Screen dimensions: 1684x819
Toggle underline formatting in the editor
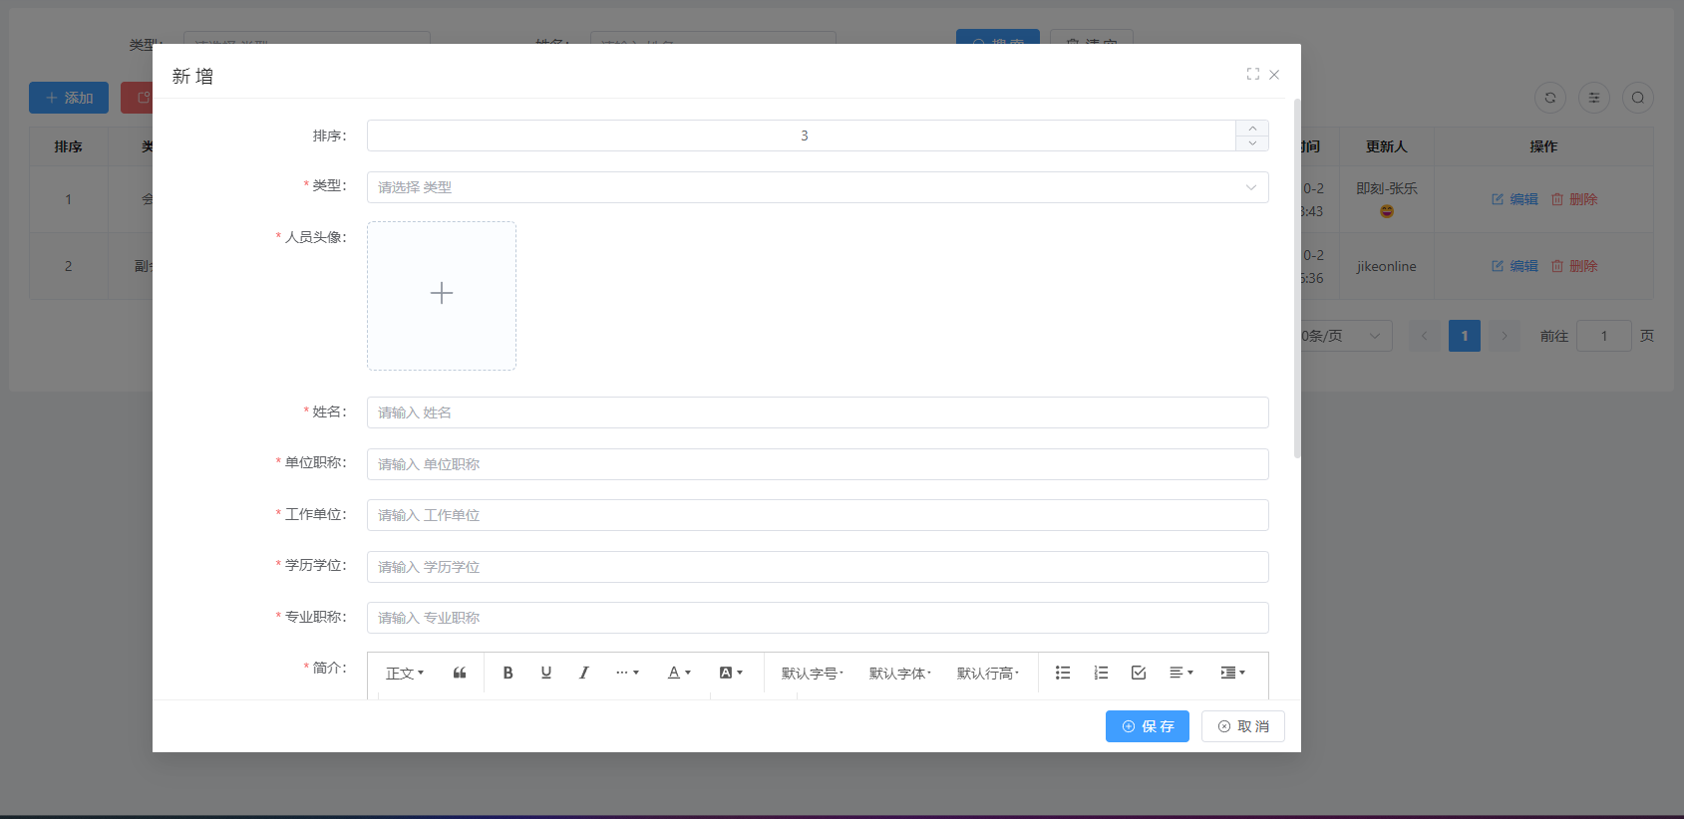(x=546, y=673)
